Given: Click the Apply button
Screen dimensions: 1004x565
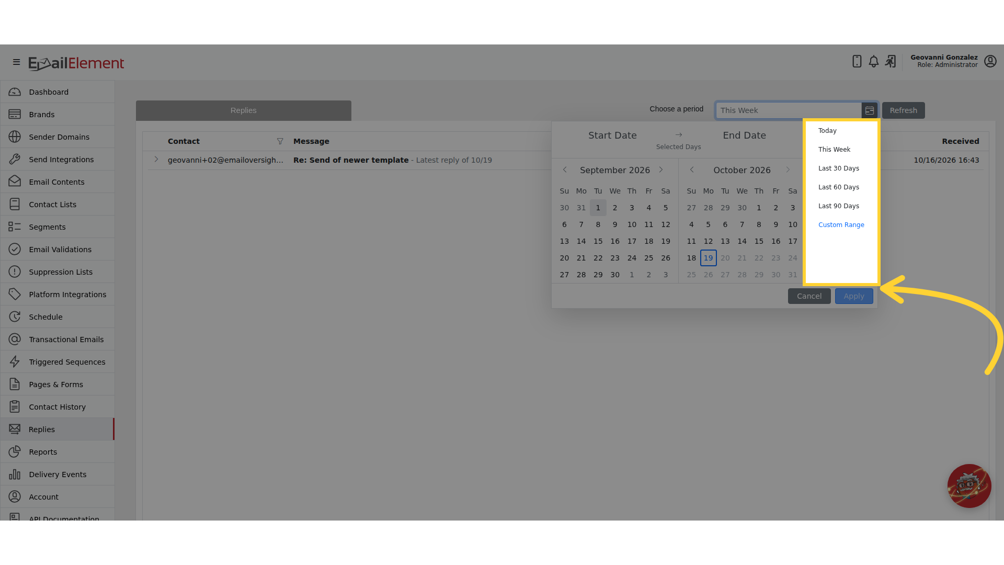Looking at the screenshot, I should tap(854, 296).
